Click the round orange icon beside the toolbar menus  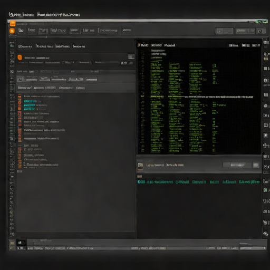point(12,31)
